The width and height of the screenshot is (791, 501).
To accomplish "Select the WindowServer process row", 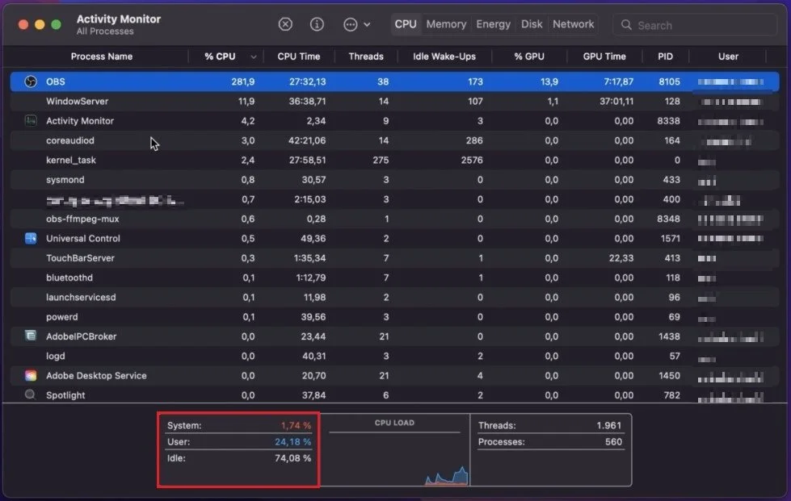I will click(x=394, y=101).
